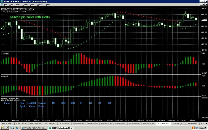This screenshot has width=208, height=130.
Task: Click the Interbank FX title bar icon
Action: tap(1, 1)
